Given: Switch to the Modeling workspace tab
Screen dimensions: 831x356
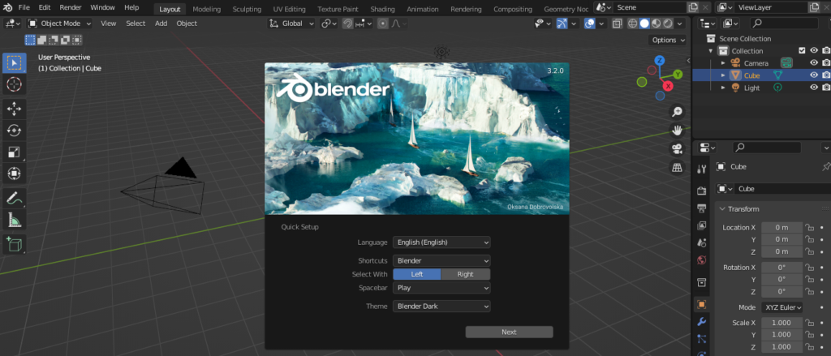Looking at the screenshot, I should coord(207,9).
